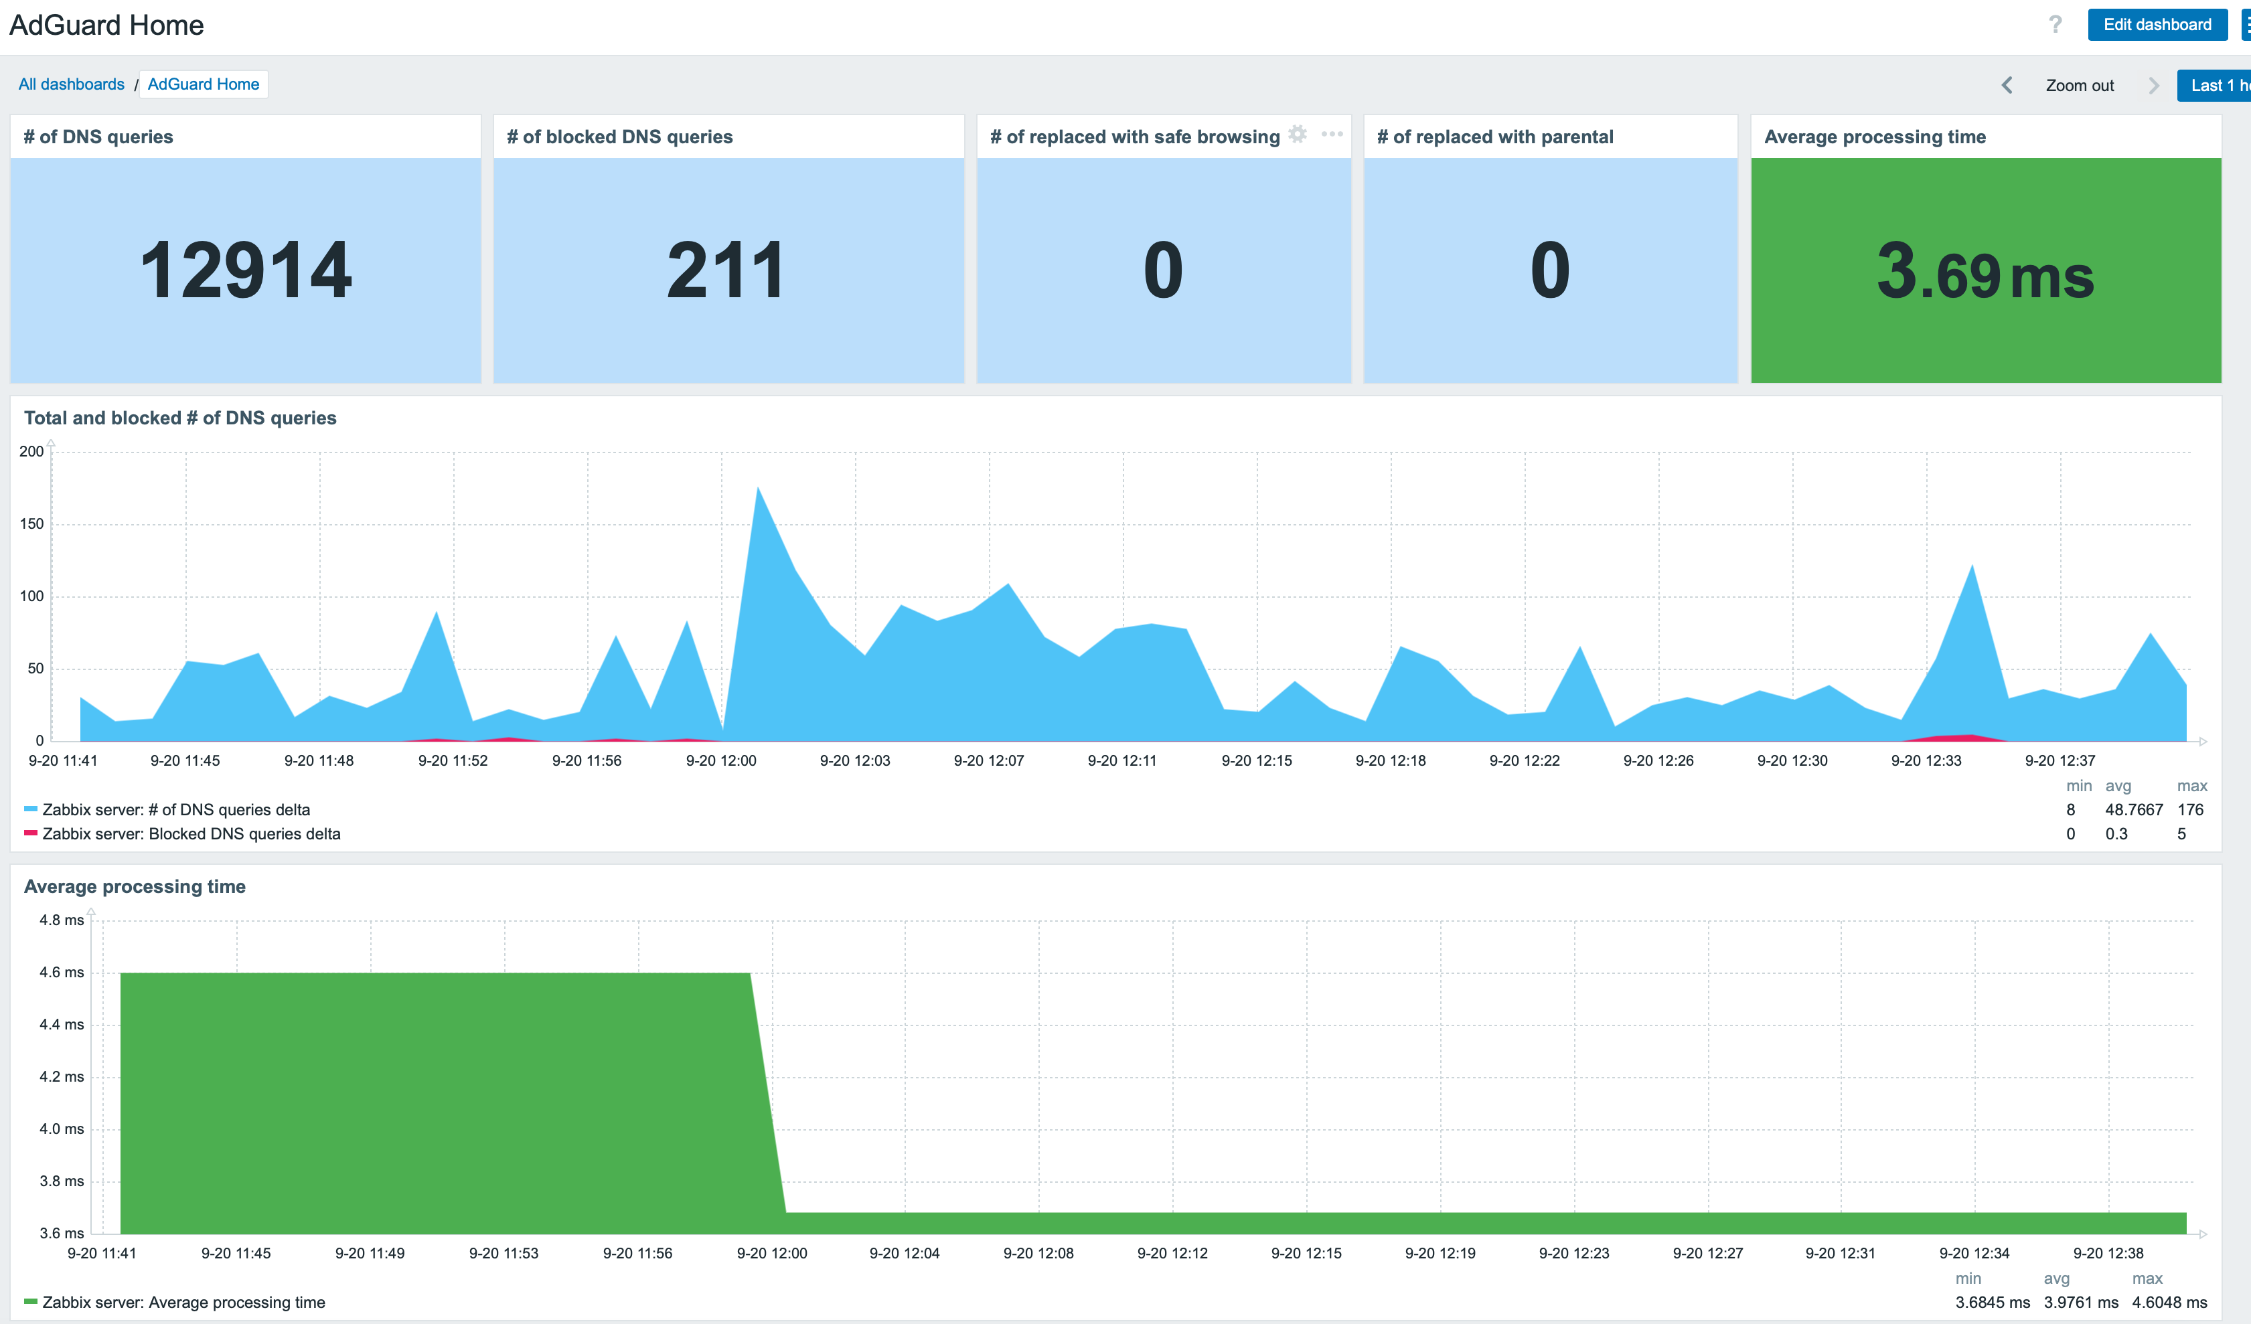Open help via the question mark icon
Screen dimensions: 2251x1324
pos(2054,24)
